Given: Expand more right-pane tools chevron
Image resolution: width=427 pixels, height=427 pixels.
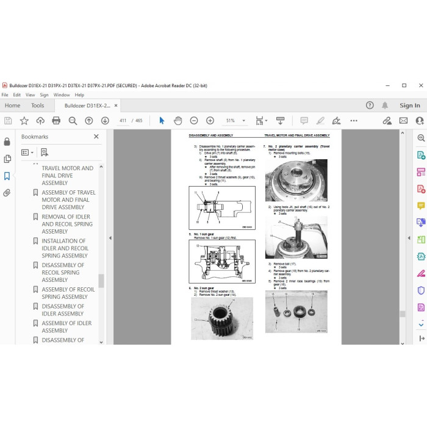Looking at the screenshot, I should [x=421, y=325].
